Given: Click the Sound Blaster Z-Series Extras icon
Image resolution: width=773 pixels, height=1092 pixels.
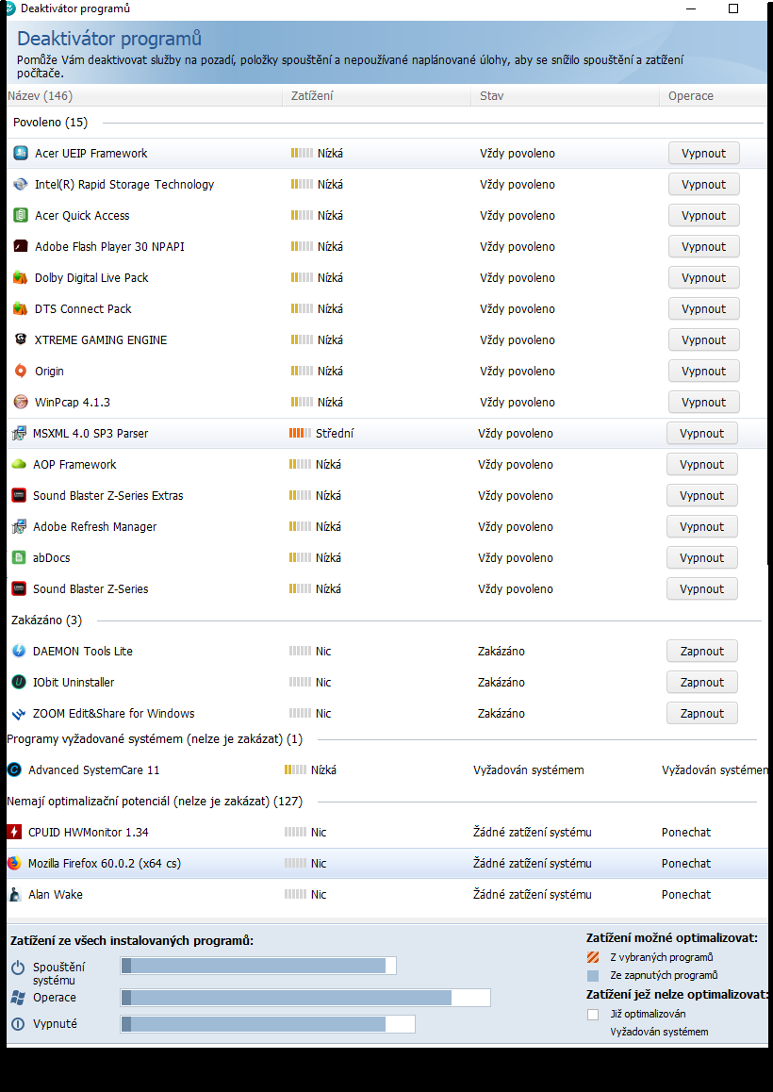Looking at the screenshot, I should tap(19, 495).
